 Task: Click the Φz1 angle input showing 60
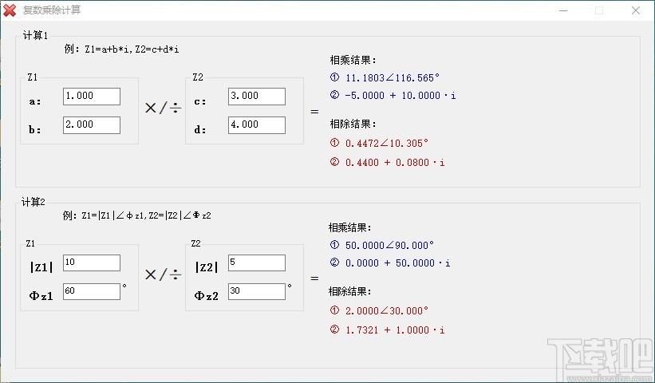coord(92,291)
